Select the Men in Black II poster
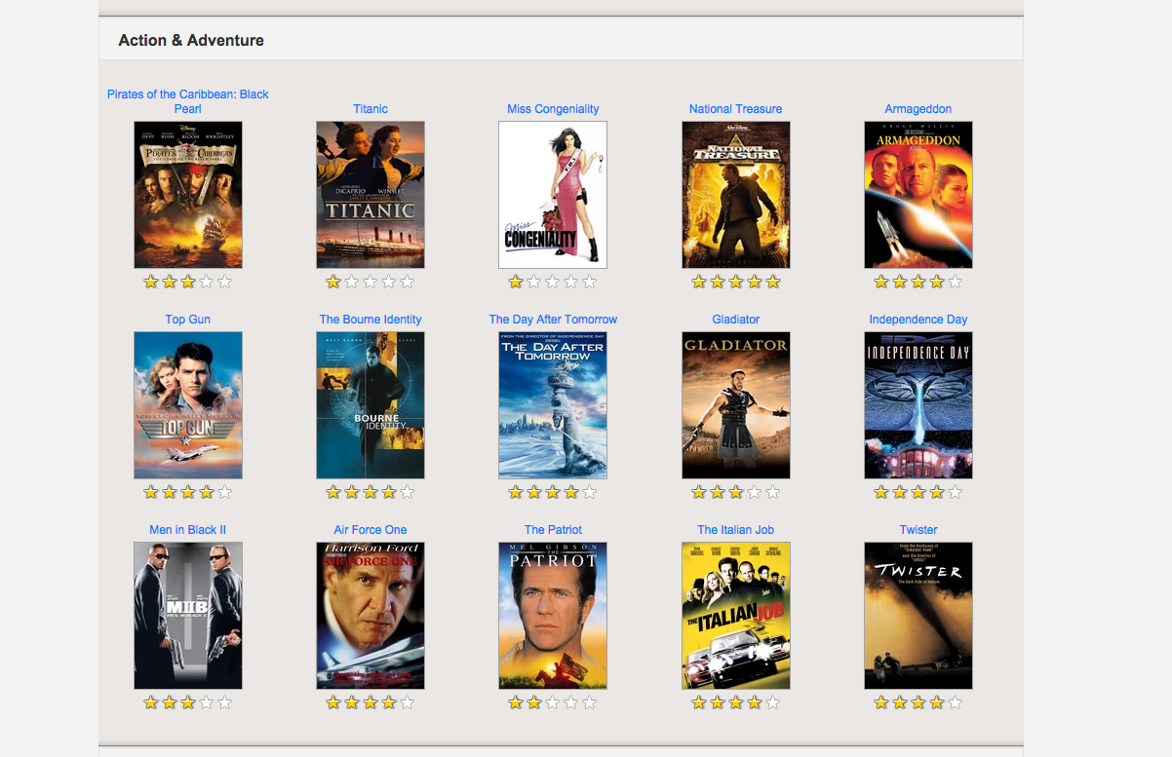The height and width of the screenshot is (757, 1172). 187,616
